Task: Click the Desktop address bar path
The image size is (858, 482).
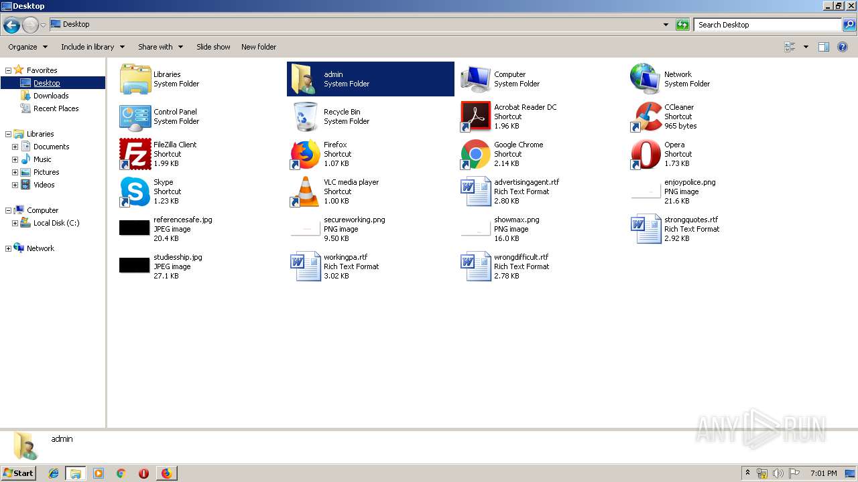Action: (x=76, y=24)
